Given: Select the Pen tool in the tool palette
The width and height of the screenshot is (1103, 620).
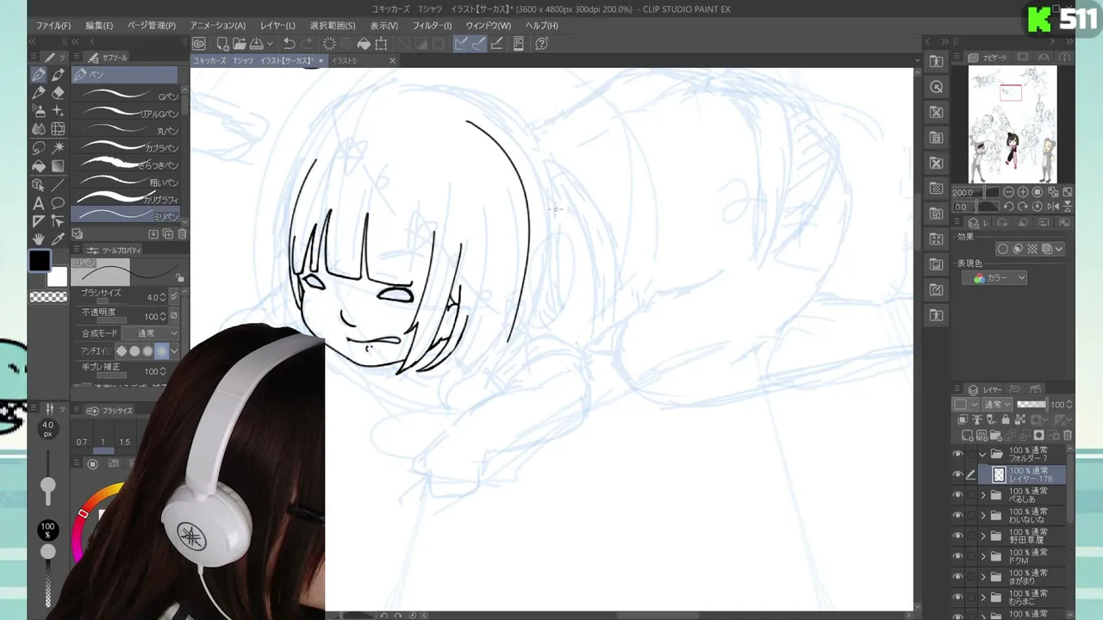Looking at the screenshot, I should pos(39,75).
